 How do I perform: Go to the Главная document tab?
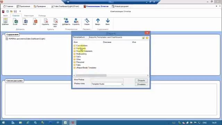tap(8, 6)
